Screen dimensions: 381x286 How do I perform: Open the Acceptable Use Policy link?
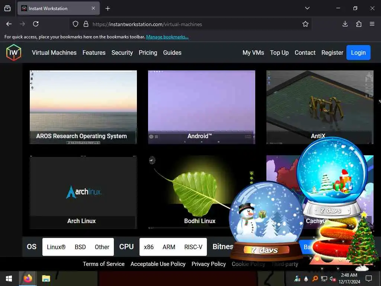tap(158, 264)
